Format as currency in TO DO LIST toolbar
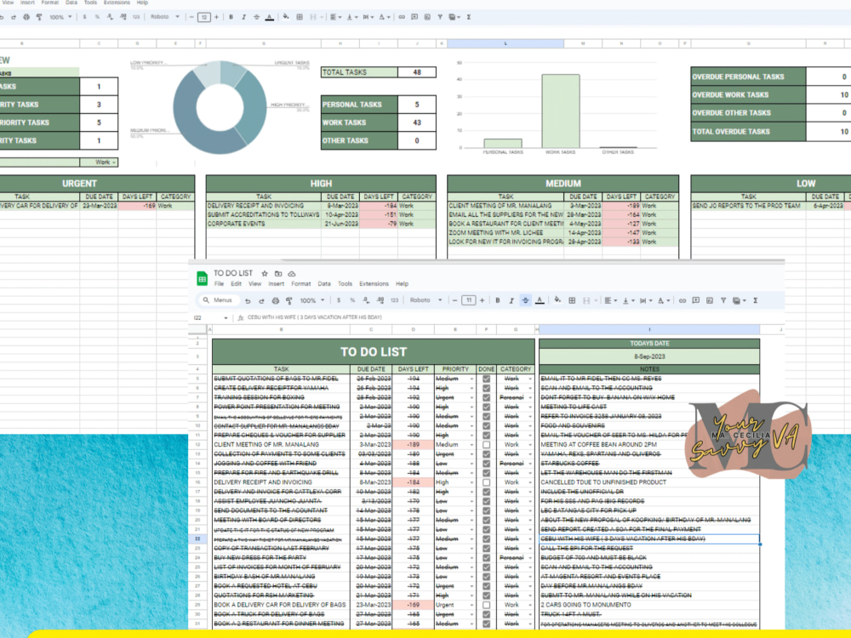The height and width of the screenshot is (638, 851). 339,300
